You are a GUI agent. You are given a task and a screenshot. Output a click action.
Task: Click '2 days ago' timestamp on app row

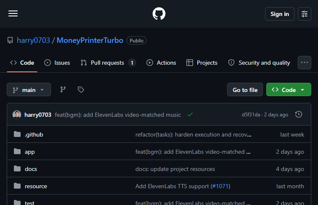(290, 152)
